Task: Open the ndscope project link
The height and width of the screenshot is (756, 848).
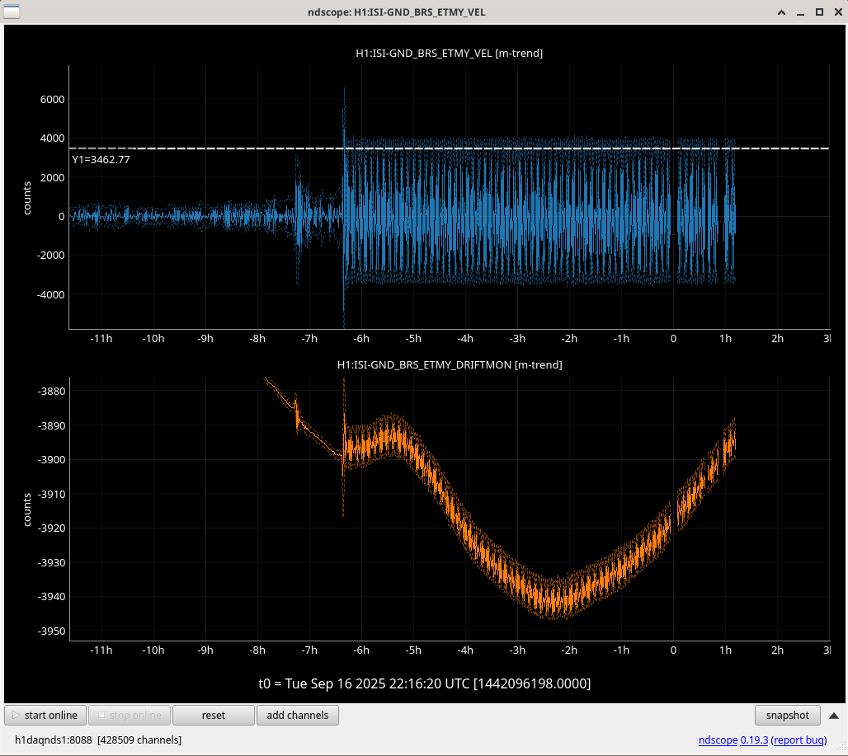Action: coord(718,740)
